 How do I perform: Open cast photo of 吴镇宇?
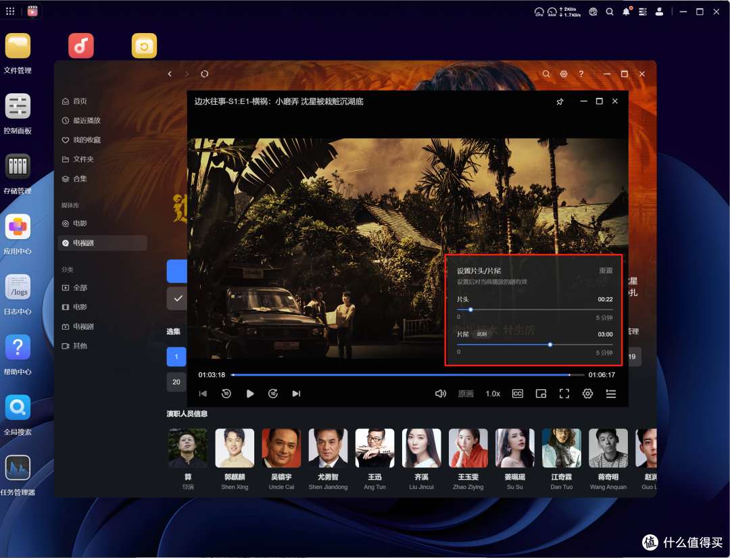281,448
